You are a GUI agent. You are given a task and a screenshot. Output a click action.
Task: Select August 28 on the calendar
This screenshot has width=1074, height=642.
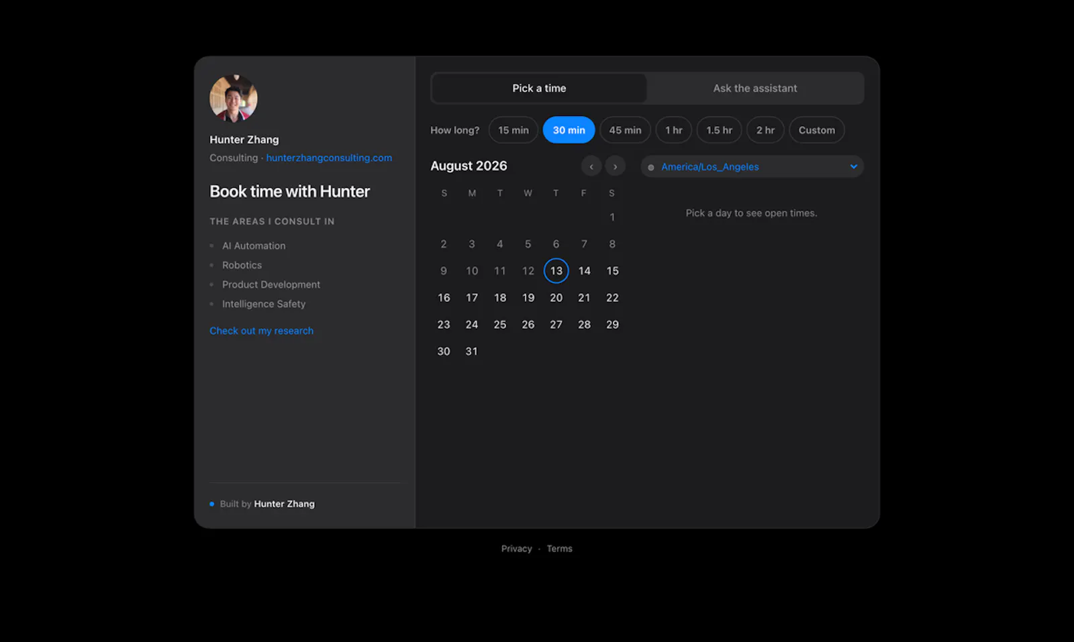click(585, 325)
